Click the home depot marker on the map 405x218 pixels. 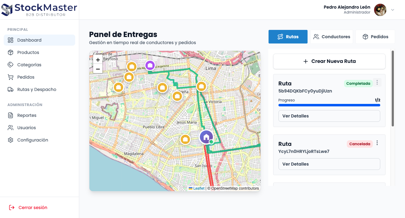point(206,136)
